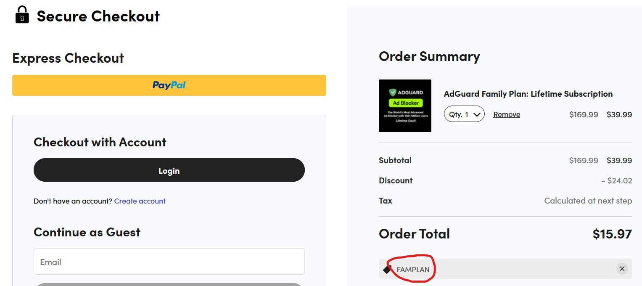Click the PayPal logo in the yellow bar

coord(169,85)
